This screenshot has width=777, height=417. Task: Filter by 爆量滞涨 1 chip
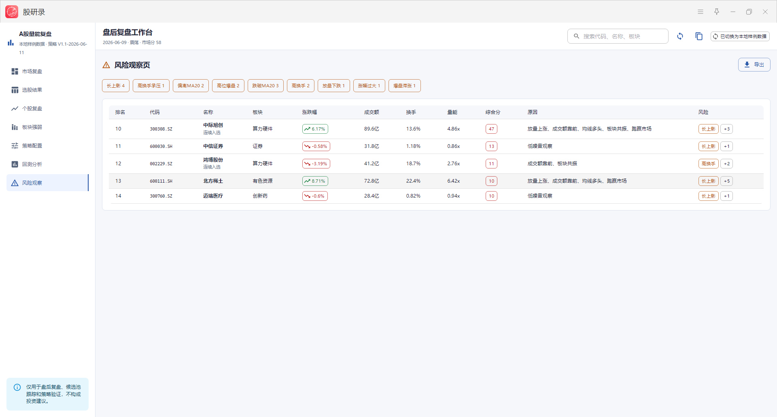[405, 86]
